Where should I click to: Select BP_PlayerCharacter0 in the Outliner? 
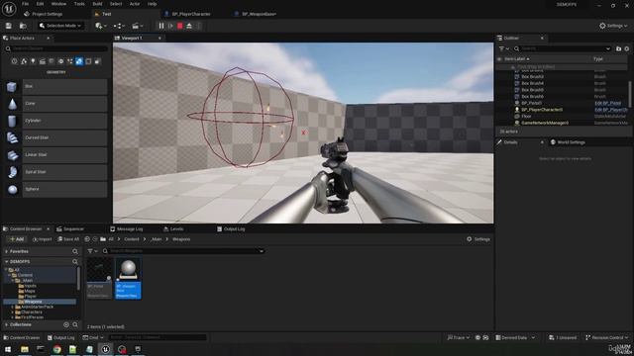point(542,110)
